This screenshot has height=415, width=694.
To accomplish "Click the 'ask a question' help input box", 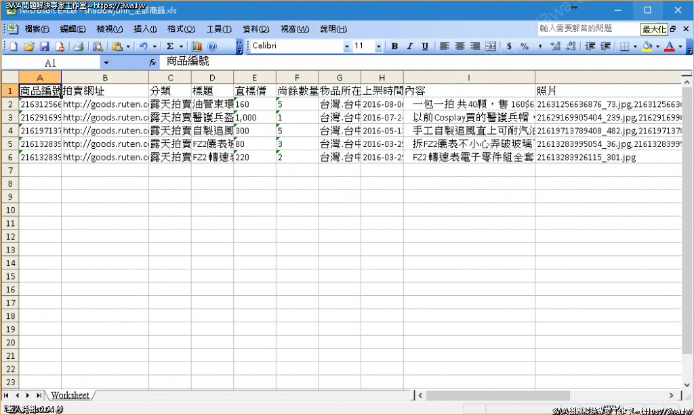I will (587, 28).
